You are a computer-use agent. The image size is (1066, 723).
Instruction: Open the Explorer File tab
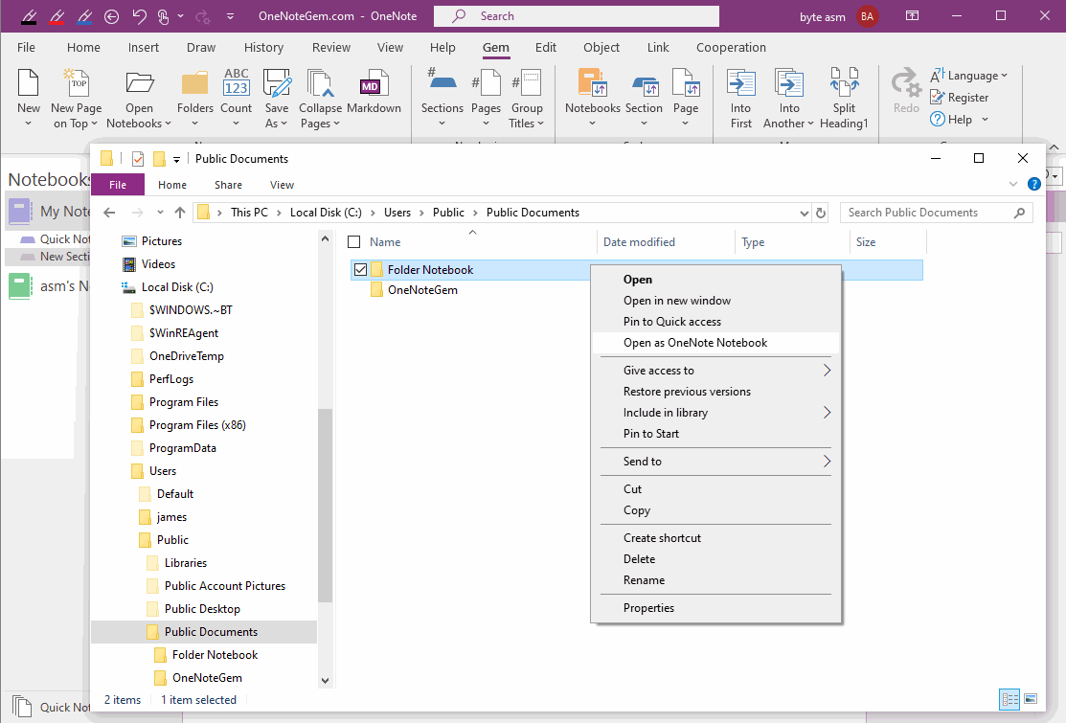click(x=118, y=185)
